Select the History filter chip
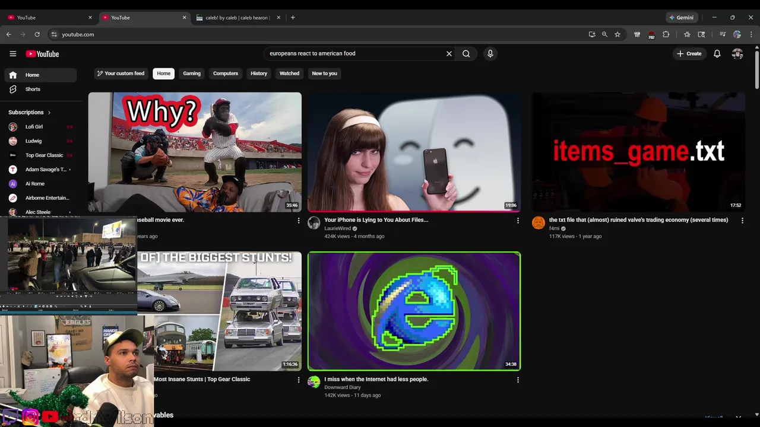The height and width of the screenshot is (427, 760). (x=259, y=74)
